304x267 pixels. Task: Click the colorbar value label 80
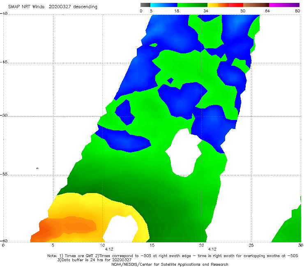(x=297, y=11)
